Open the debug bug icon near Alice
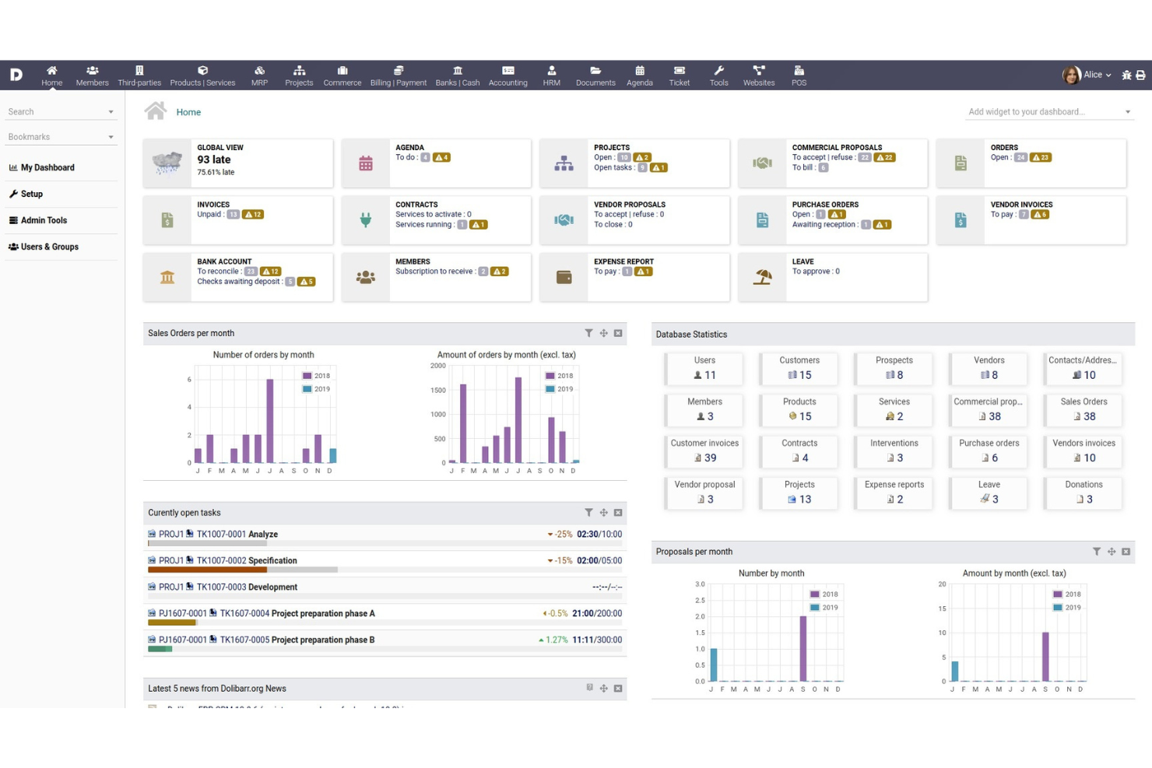This screenshot has width=1152, height=768. pyautogui.click(x=1126, y=75)
